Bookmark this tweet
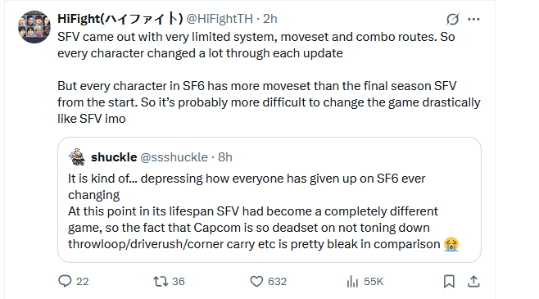 [x=449, y=282]
